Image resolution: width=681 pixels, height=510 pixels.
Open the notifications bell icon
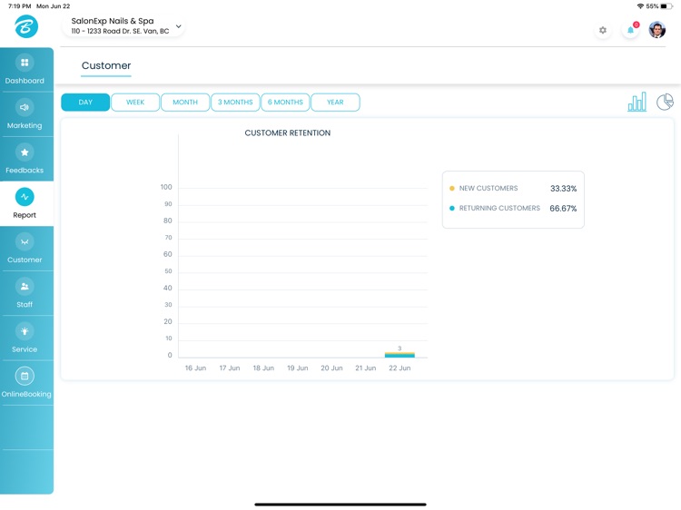coord(631,30)
